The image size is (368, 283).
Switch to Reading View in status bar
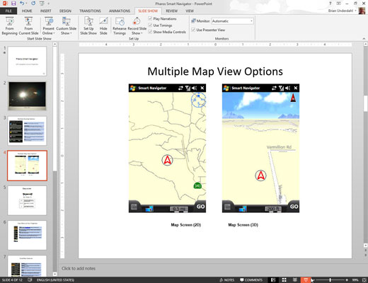pyautogui.click(x=295, y=279)
